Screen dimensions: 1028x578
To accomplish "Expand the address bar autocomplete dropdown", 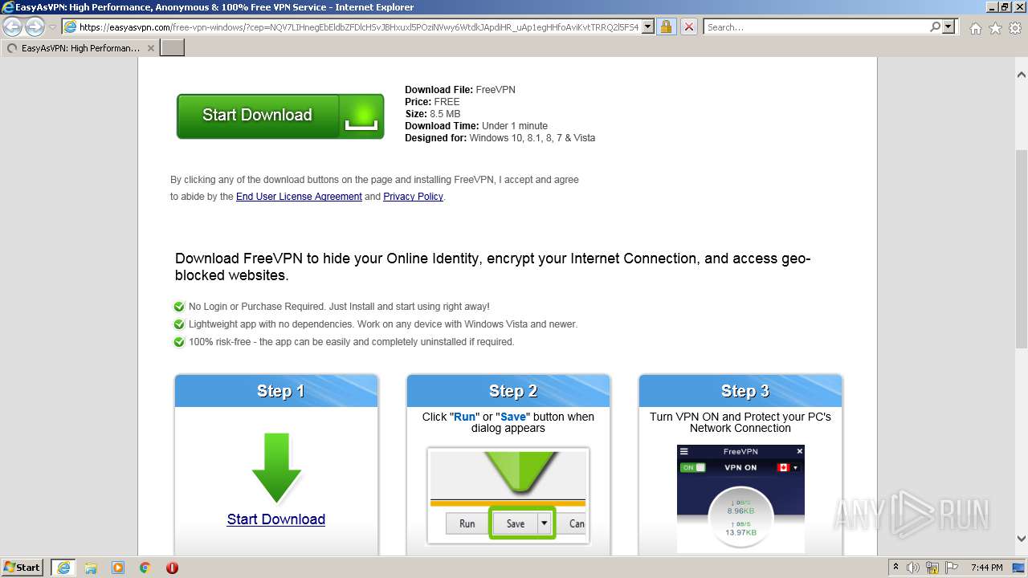I will (x=648, y=26).
